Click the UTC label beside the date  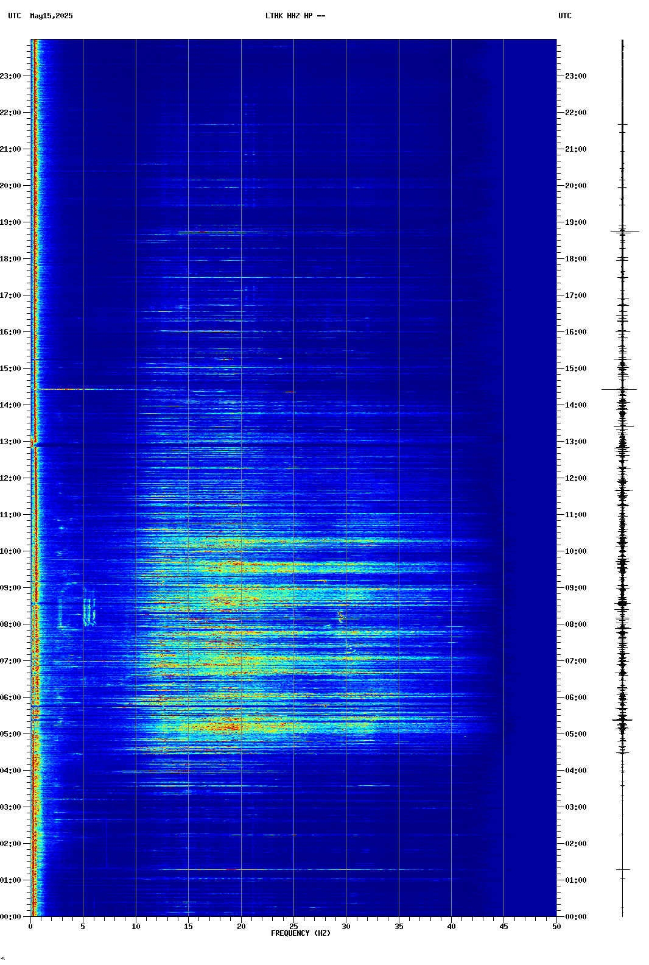(x=15, y=16)
